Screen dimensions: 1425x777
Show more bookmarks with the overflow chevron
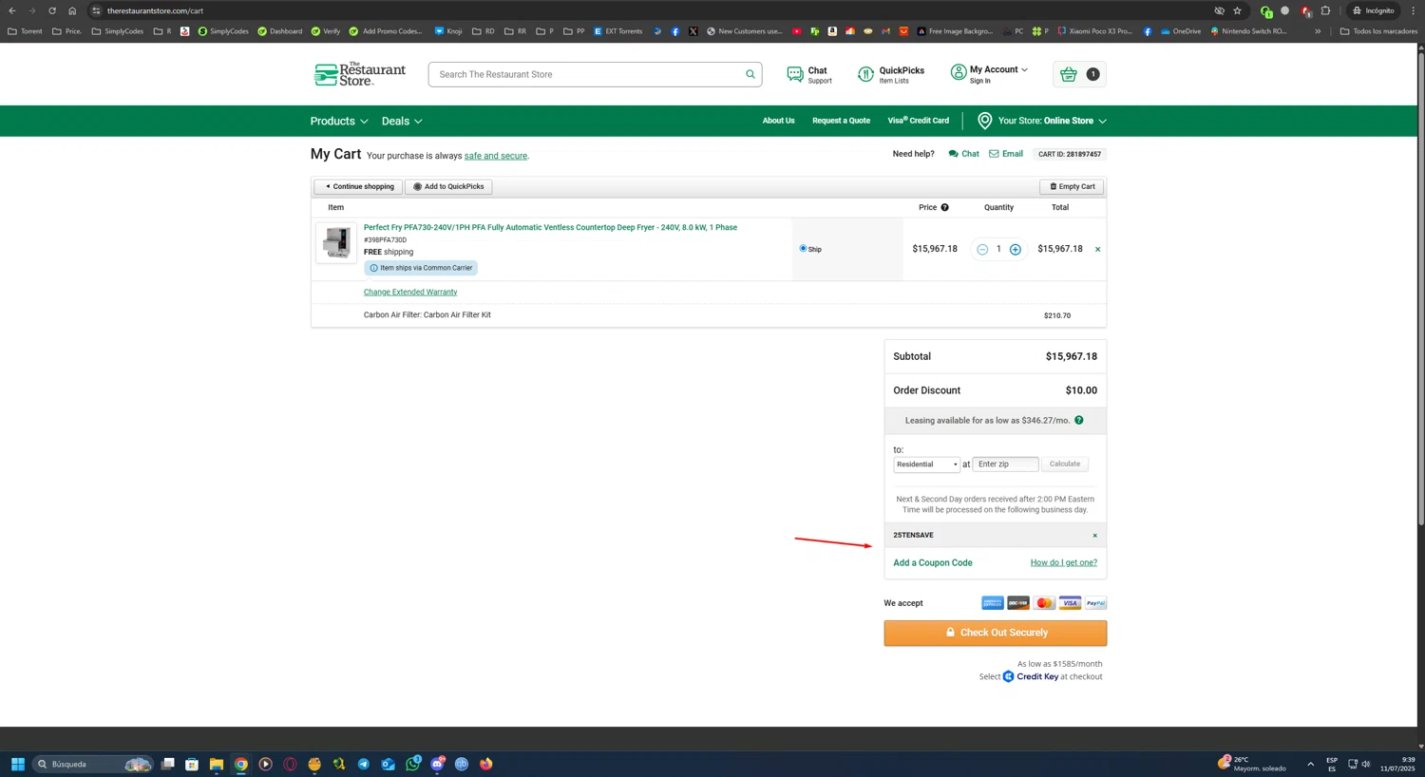(x=1318, y=31)
